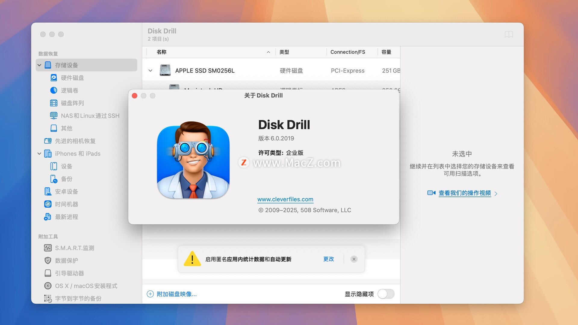Viewport: 578px width, 325px height.
Task: Click the PCI-Express connection cell
Action: point(348,71)
